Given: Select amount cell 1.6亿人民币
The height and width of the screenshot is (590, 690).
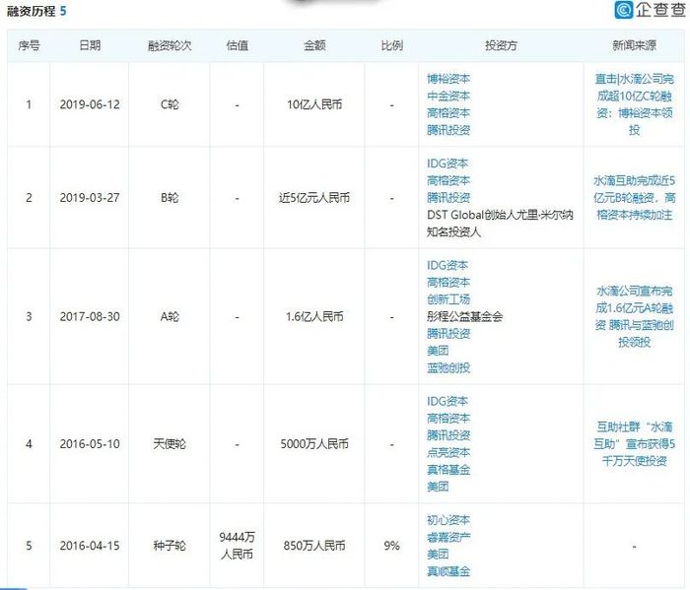Looking at the screenshot, I should tap(314, 317).
